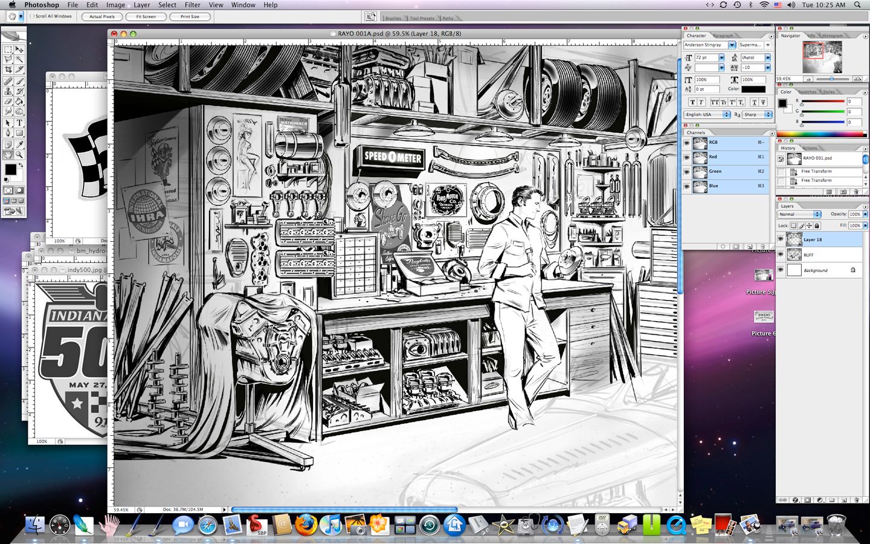Hide the Red channel
Viewport: 870px width, 544px height.
coord(686,157)
